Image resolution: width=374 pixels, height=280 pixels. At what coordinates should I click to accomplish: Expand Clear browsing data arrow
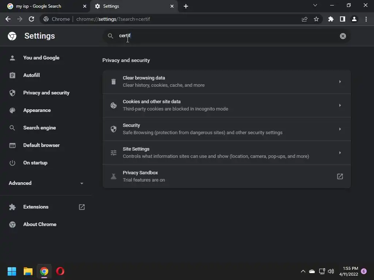(340, 82)
